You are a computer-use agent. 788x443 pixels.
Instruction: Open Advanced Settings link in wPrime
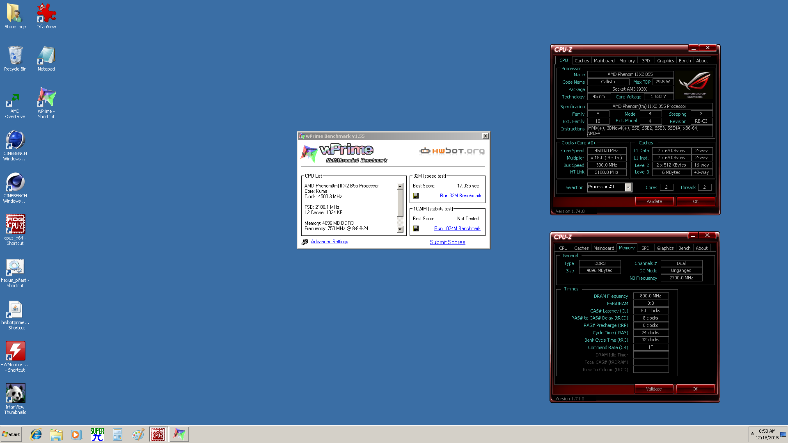coord(329,242)
